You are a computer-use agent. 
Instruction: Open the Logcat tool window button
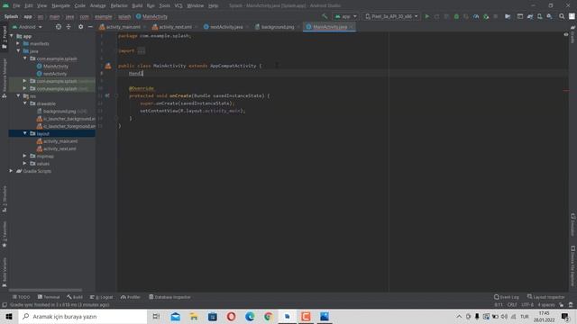(x=102, y=297)
